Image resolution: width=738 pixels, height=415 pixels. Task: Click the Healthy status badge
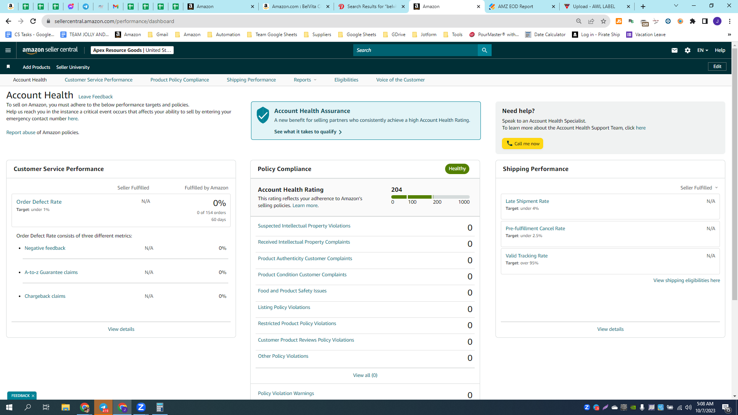[457, 169]
